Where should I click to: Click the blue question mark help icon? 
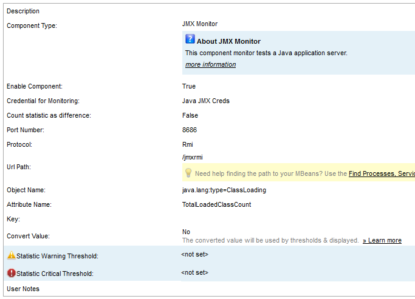pyautogui.click(x=190, y=40)
